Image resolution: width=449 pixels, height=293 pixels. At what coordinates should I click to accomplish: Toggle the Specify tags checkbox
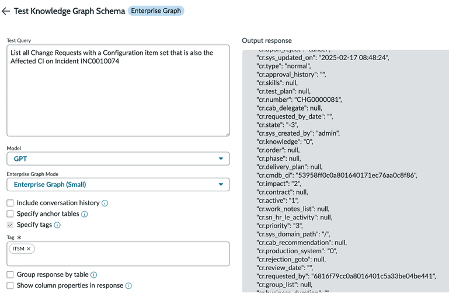11,225
